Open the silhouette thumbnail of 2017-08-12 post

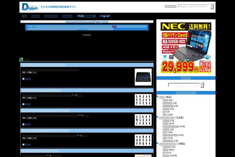click(143, 140)
